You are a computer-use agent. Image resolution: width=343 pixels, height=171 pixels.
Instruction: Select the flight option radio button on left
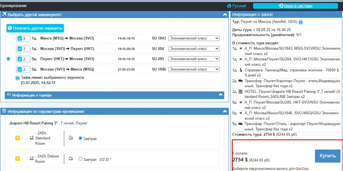click(x=8, y=59)
